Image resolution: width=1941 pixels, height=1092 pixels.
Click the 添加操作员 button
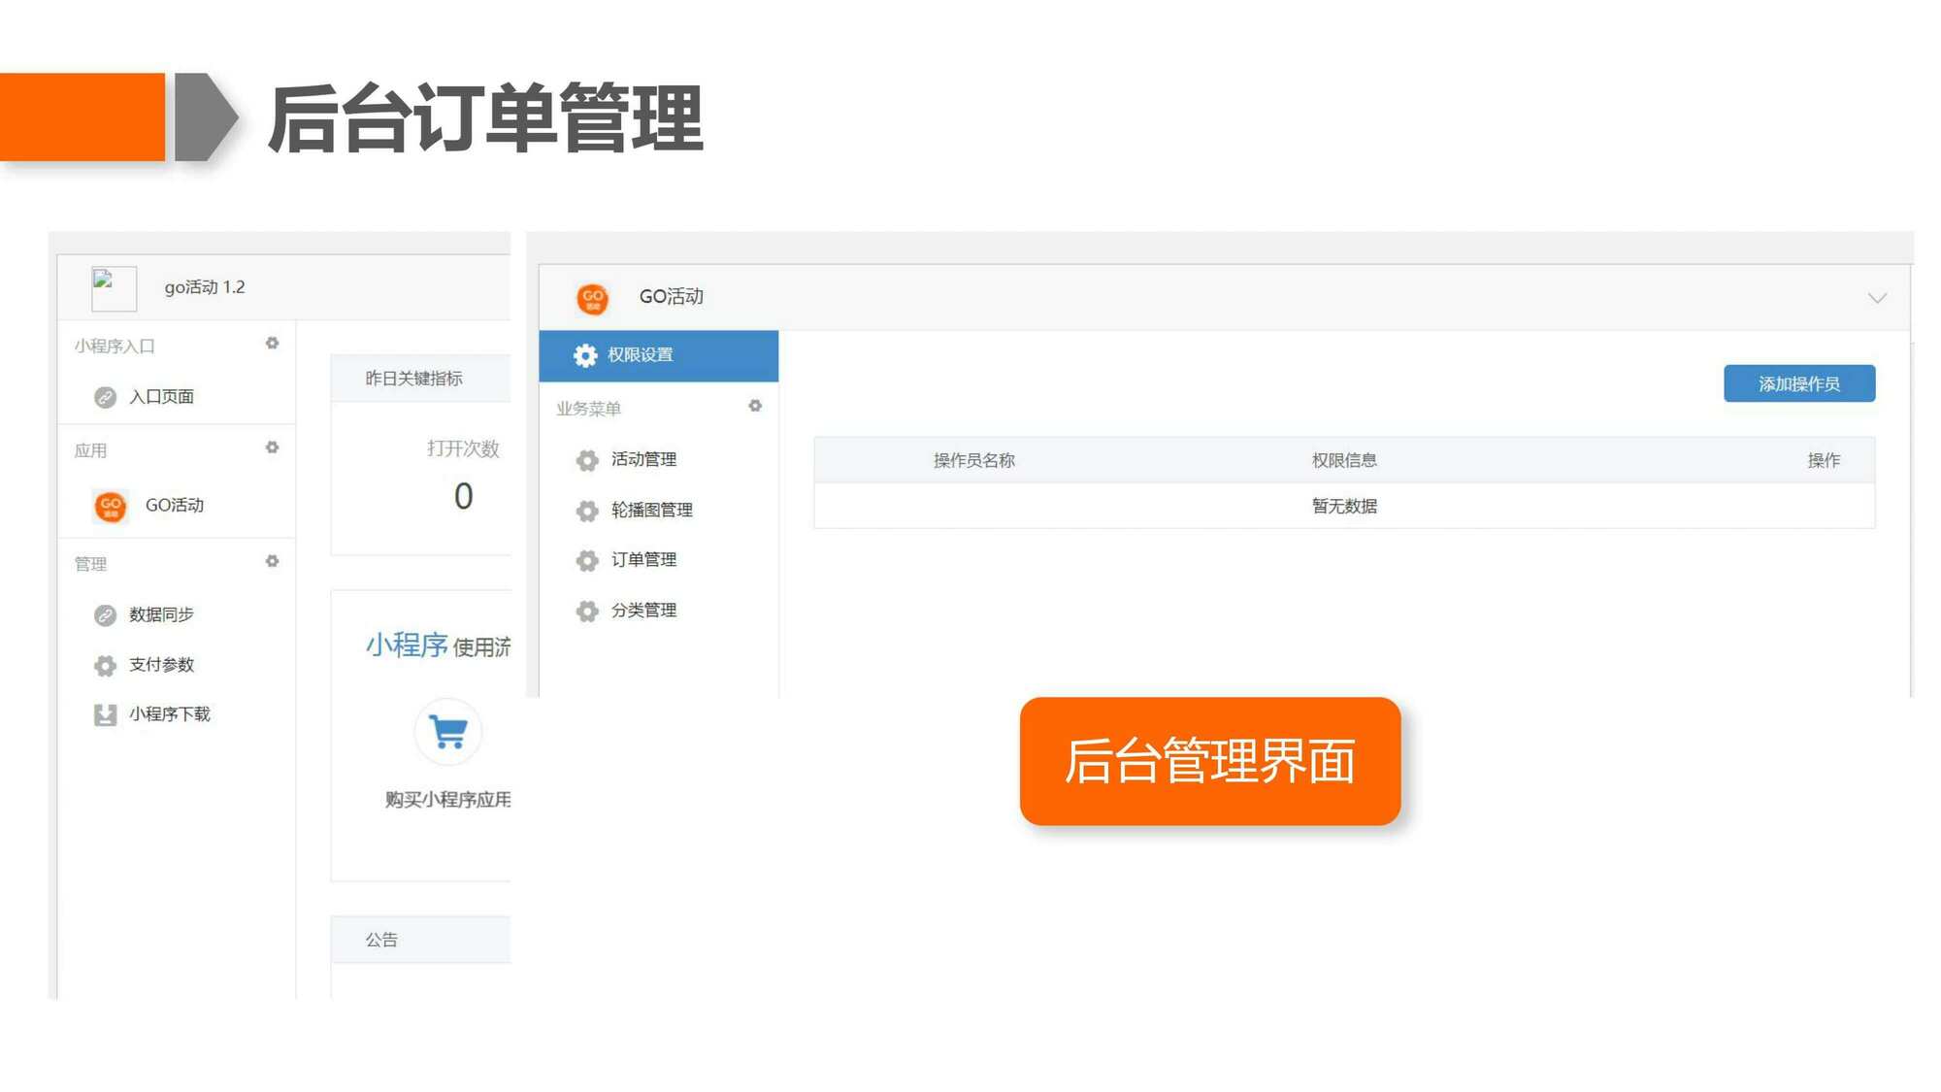click(x=1798, y=383)
